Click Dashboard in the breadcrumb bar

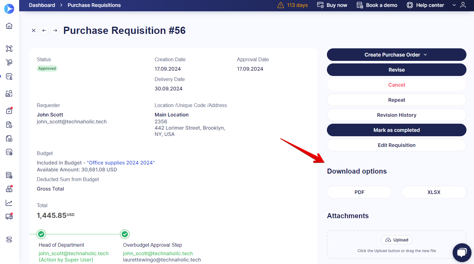click(42, 5)
